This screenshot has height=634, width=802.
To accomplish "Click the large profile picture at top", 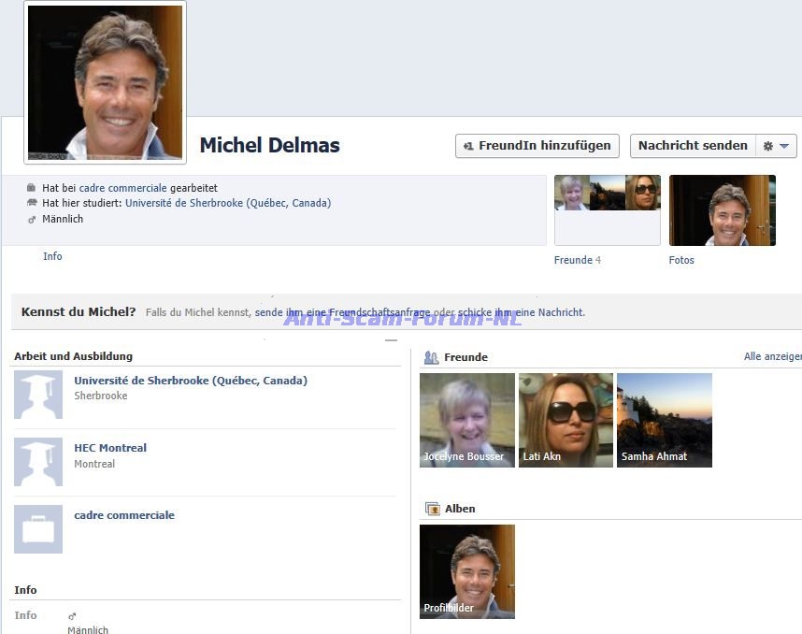I will click(105, 82).
